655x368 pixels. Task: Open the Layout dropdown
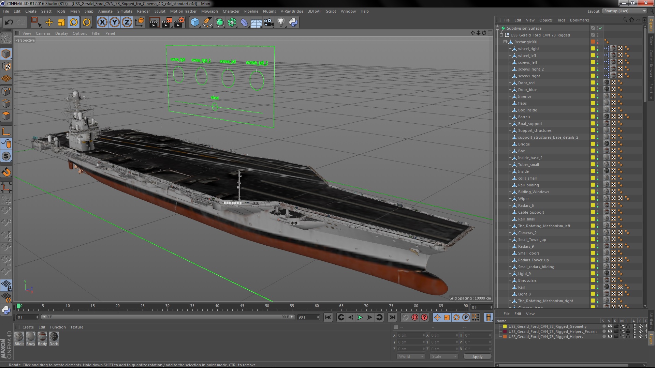(x=624, y=11)
